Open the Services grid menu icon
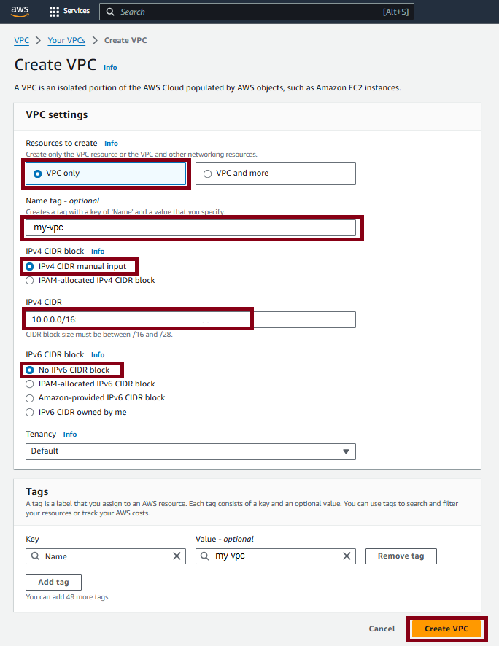Viewport: 499px width, 646px height. pyautogui.click(x=54, y=12)
